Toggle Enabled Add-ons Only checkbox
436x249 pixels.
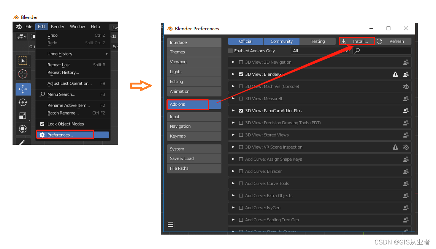coord(230,51)
